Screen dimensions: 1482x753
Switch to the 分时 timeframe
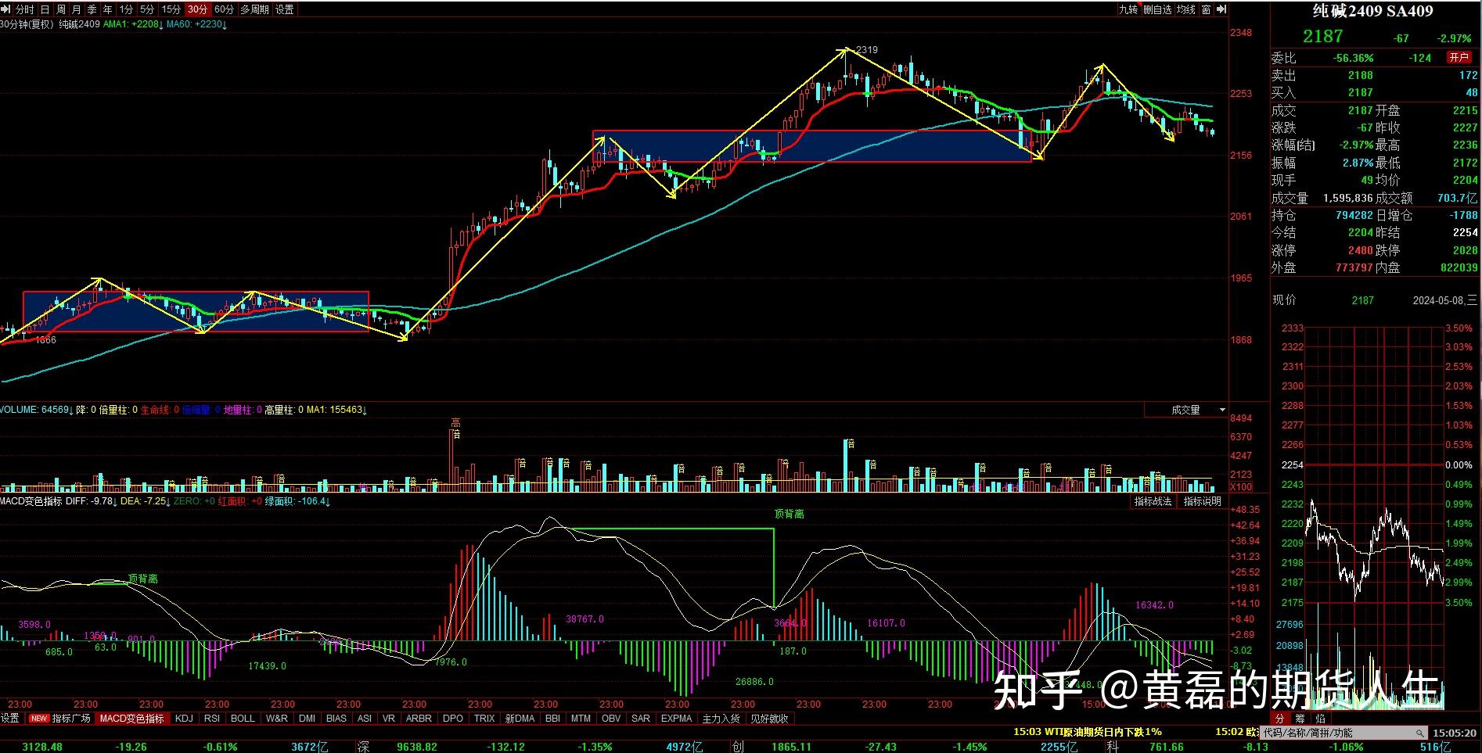click(x=24, y=9)
